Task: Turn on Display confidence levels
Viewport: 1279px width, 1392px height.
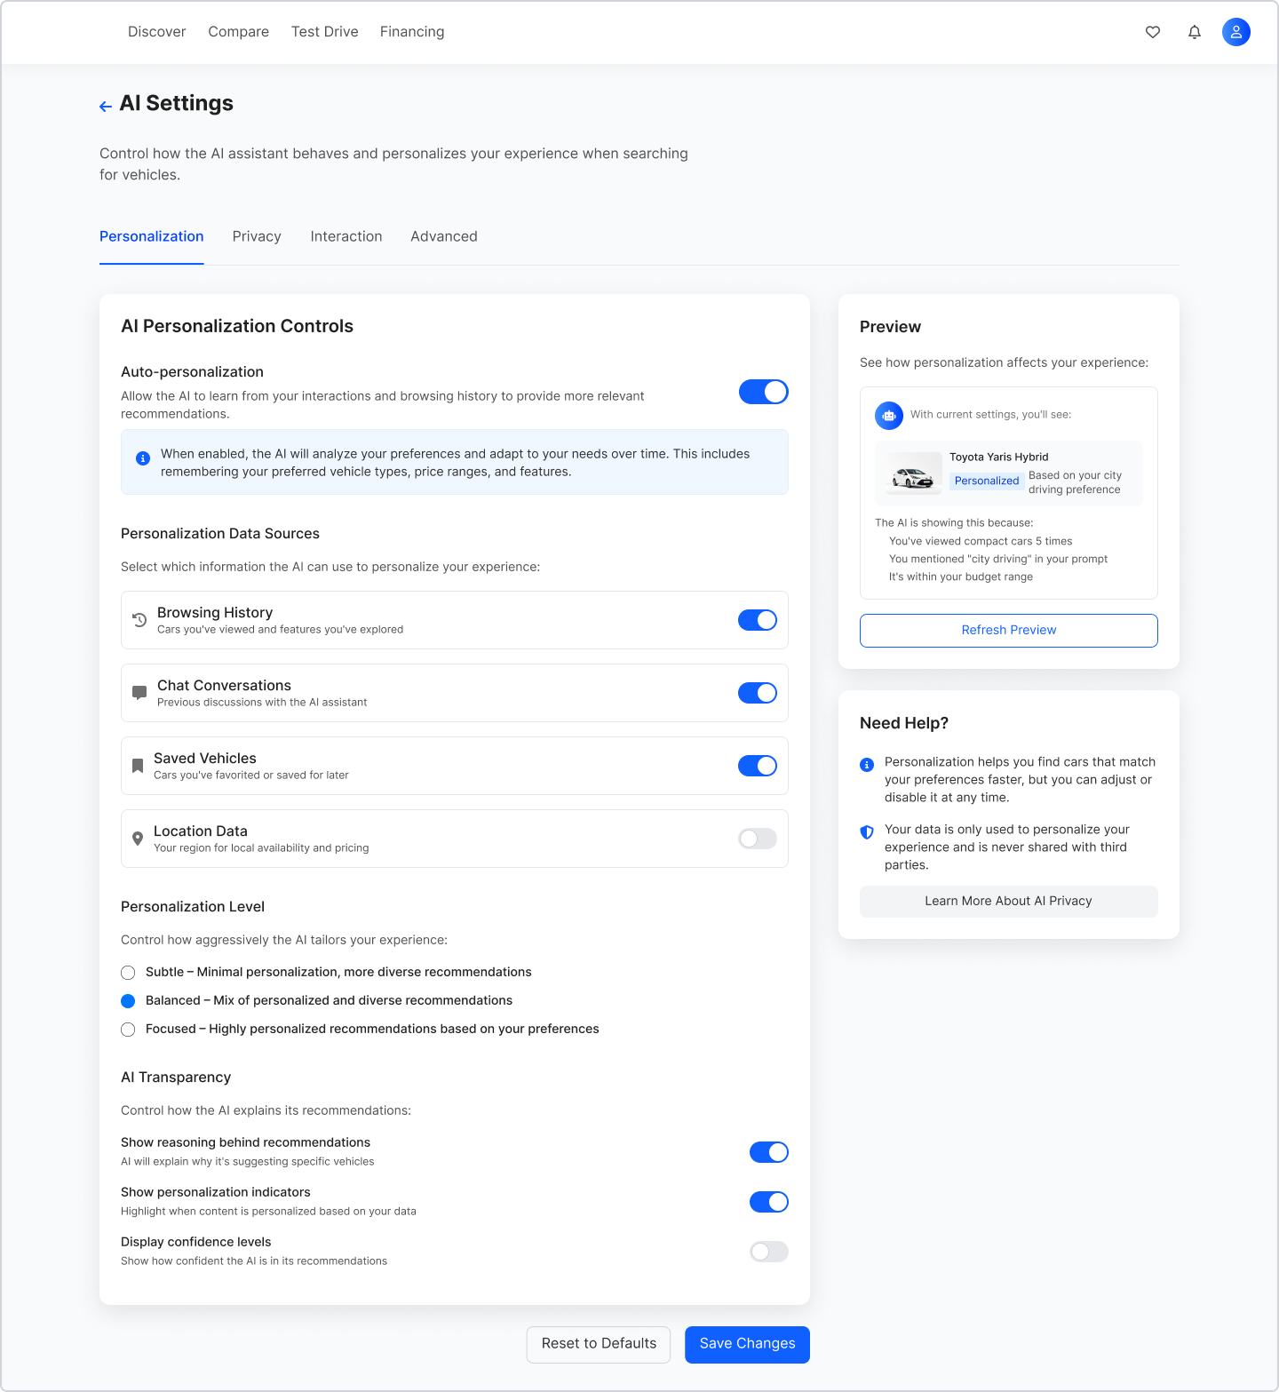Action: pos(768,1252)
